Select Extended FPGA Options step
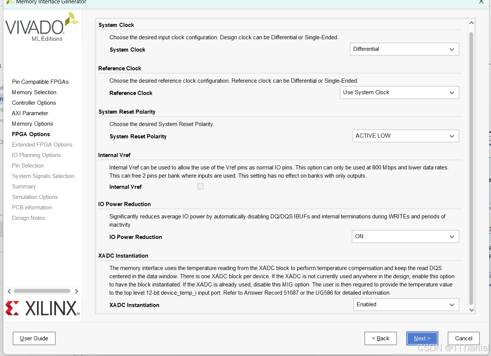The height and width of the screenshot is (356, 491). point(42,145)
